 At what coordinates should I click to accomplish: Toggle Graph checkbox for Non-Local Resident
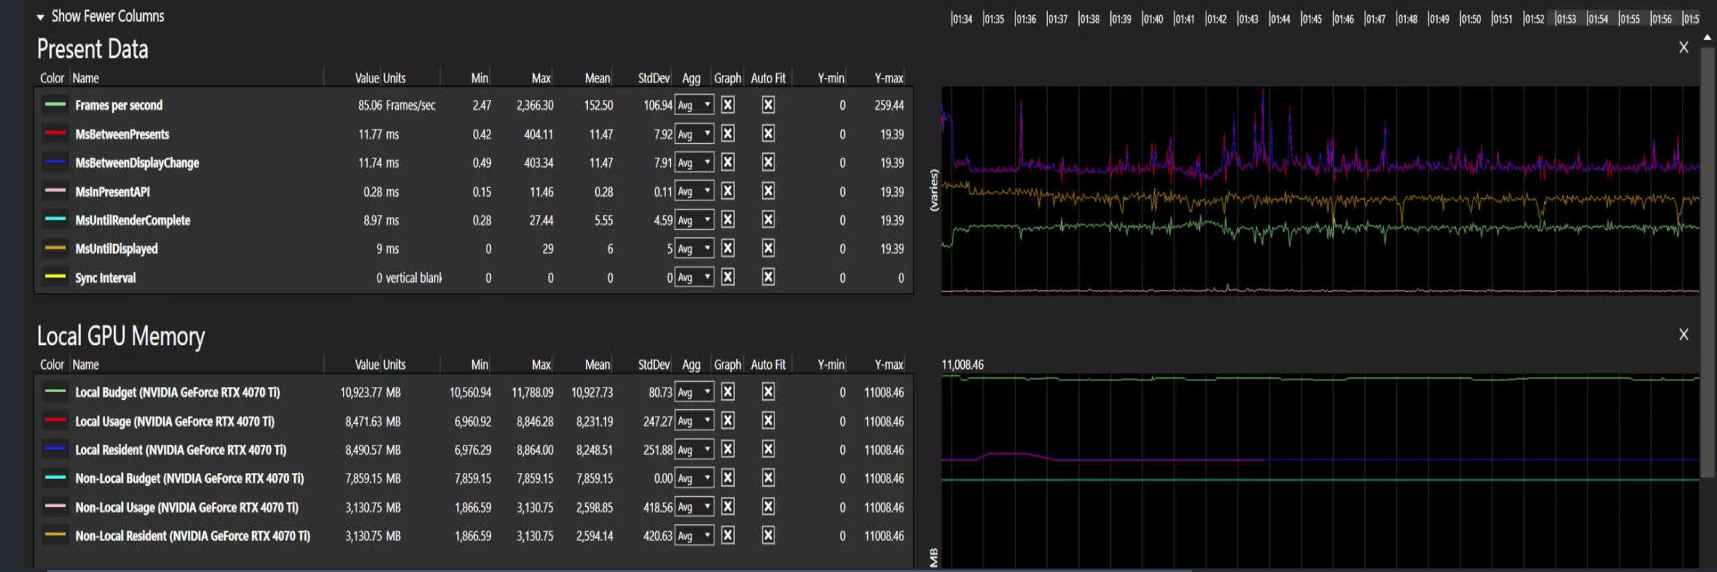tap(728, 535)
